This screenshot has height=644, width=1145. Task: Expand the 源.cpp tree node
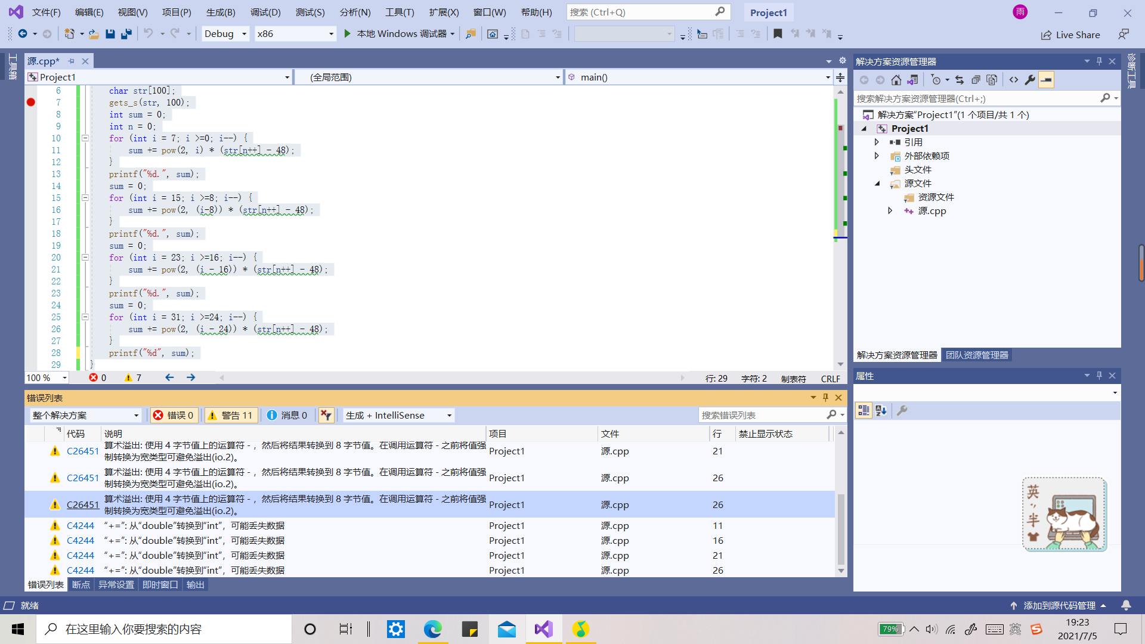(890, 211)
